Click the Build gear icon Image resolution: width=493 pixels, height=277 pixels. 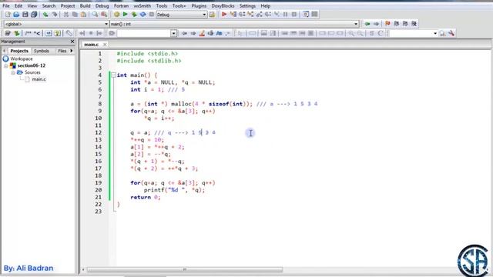point(116,15)
